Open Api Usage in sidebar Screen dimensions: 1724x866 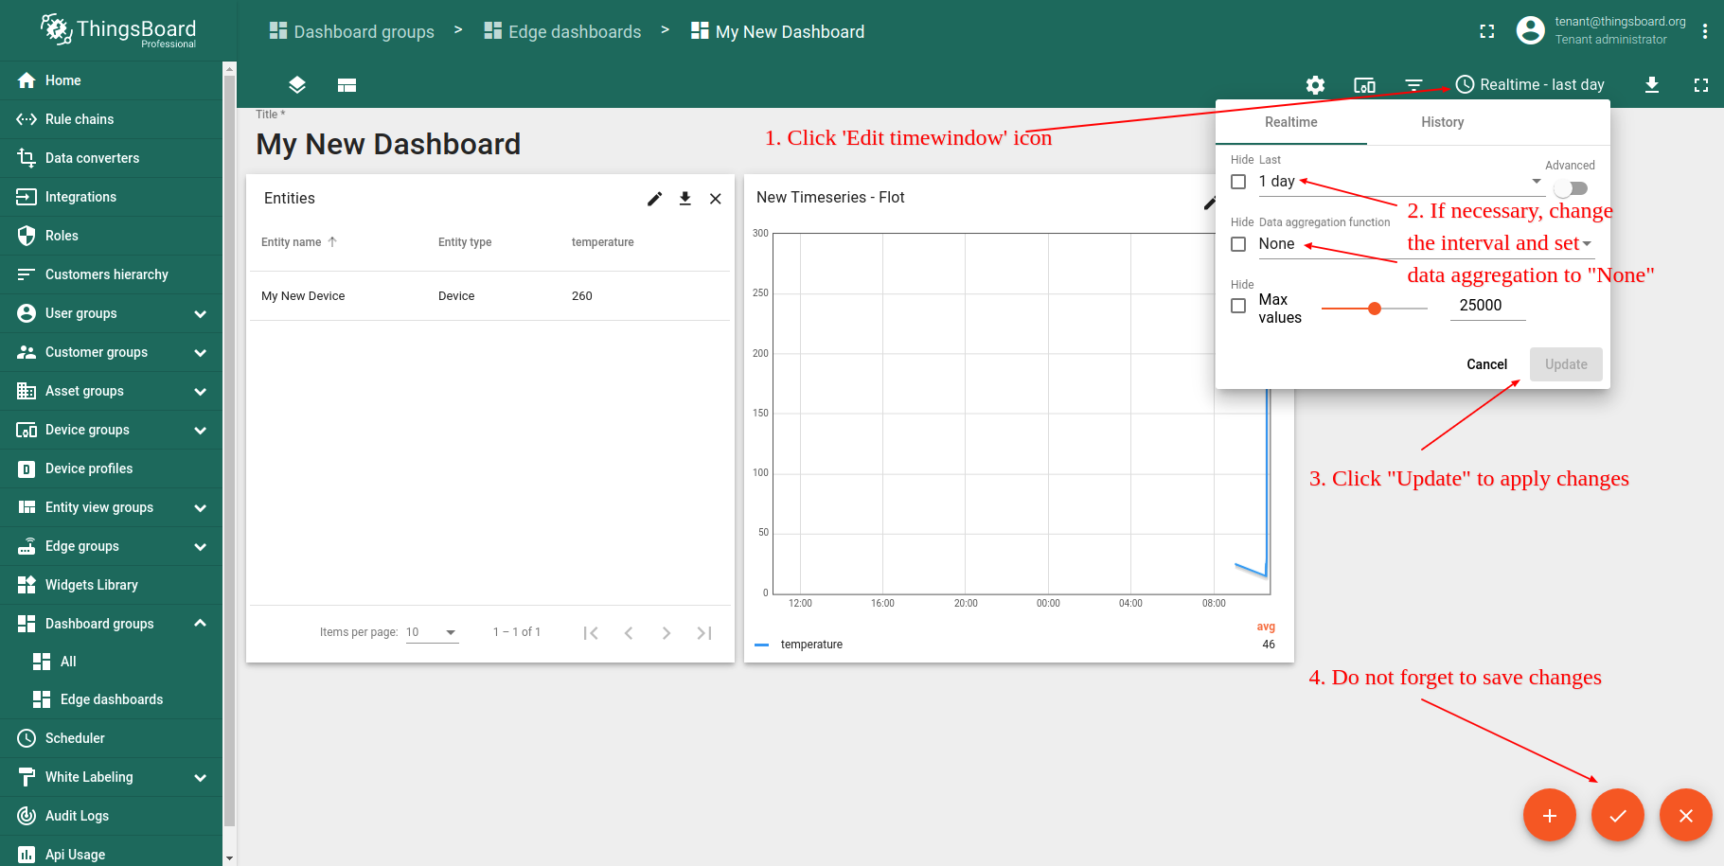pyautogui.click(x=111, y=854)
